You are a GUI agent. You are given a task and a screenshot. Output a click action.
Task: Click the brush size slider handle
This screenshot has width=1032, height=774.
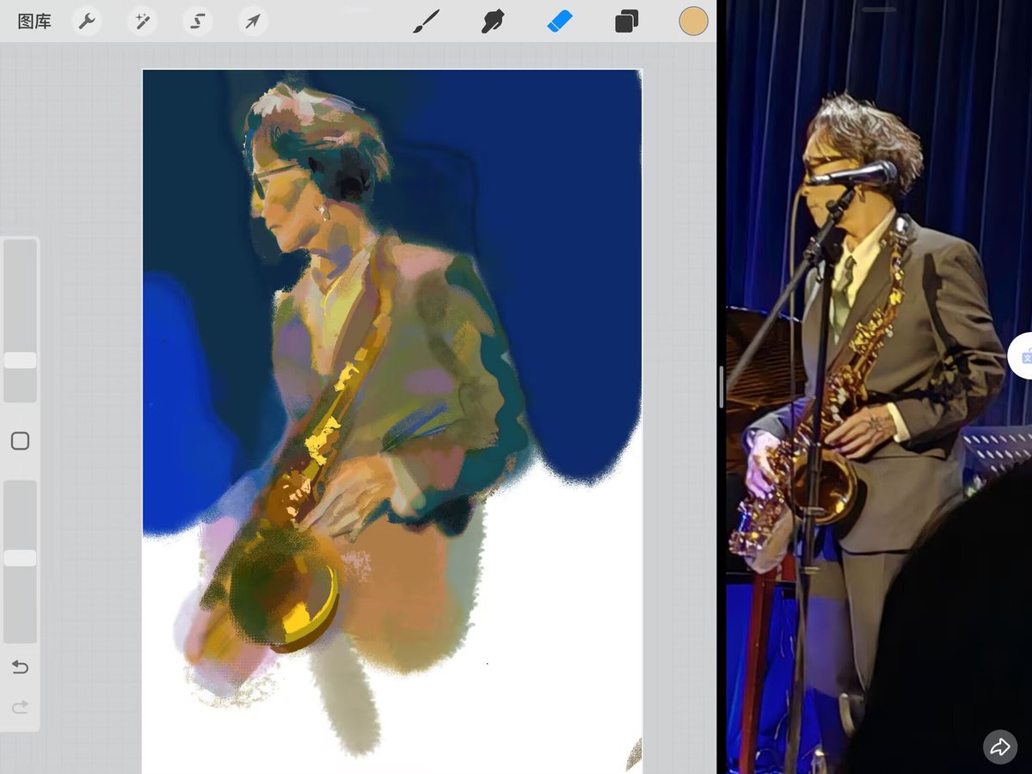click(20, 360)
